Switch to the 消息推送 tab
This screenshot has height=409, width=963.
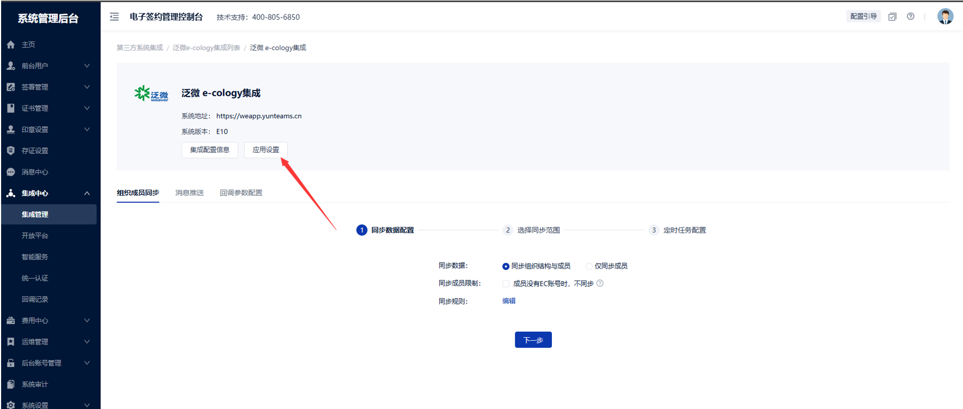[190, 192]
